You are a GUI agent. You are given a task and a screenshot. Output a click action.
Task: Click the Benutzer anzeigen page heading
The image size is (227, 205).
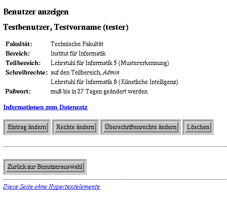(36, 12)
